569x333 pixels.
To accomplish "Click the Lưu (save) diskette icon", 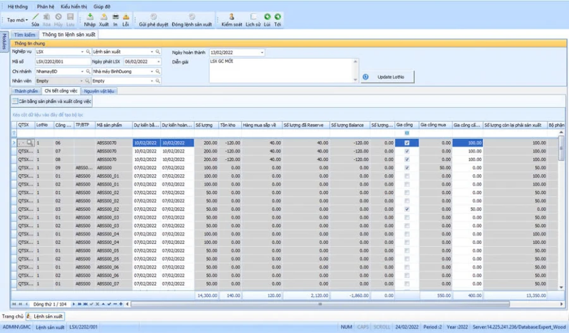I will tap(70, 17).
